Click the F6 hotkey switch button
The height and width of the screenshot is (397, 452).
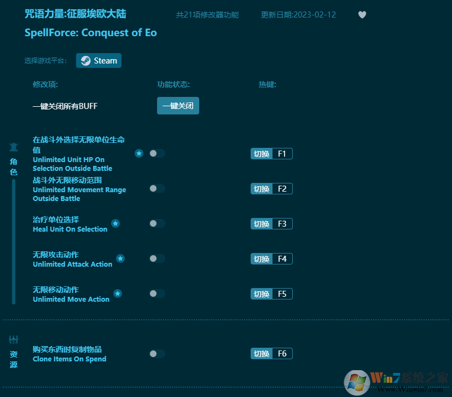[271, 353]
